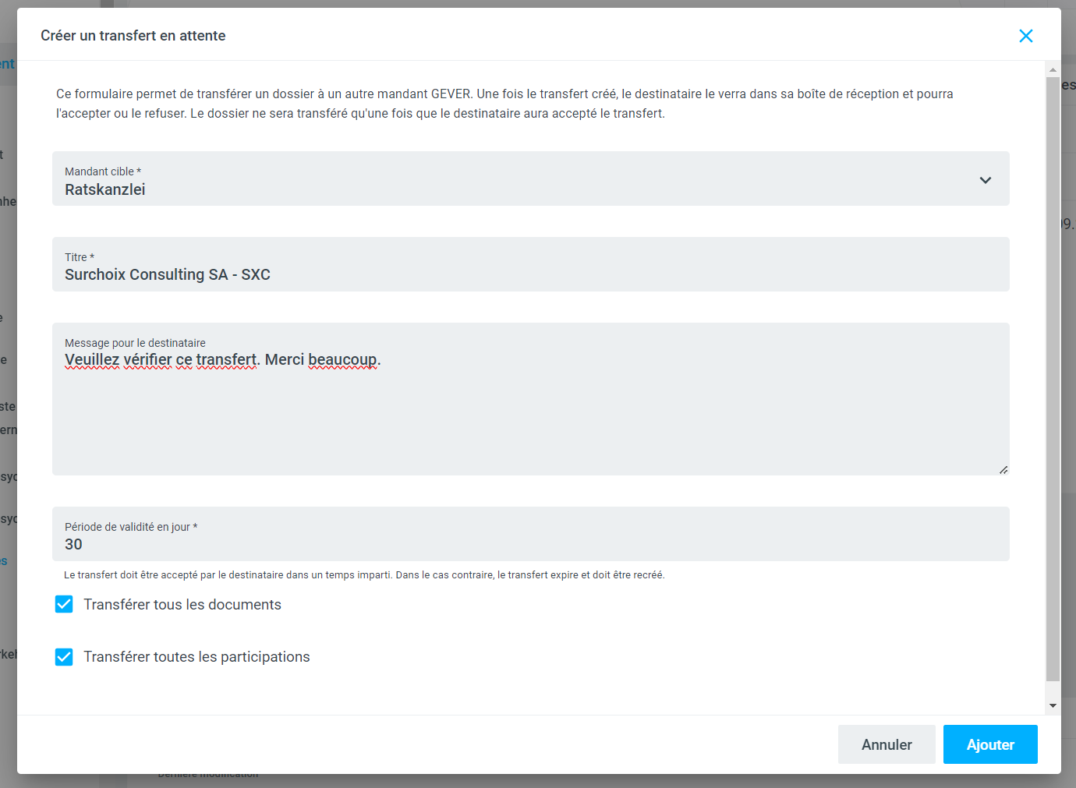Click the helper text below the validity period
Screen dimensions: 1076x788
364,575
